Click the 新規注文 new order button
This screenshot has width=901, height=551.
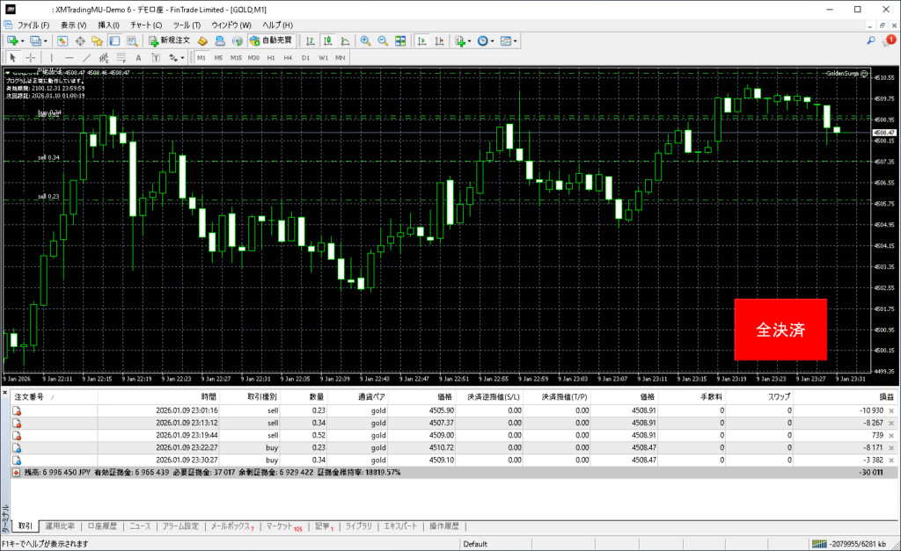pos(169,40)
